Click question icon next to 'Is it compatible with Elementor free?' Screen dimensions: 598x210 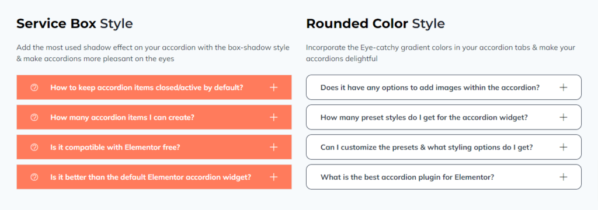(34, 147)
